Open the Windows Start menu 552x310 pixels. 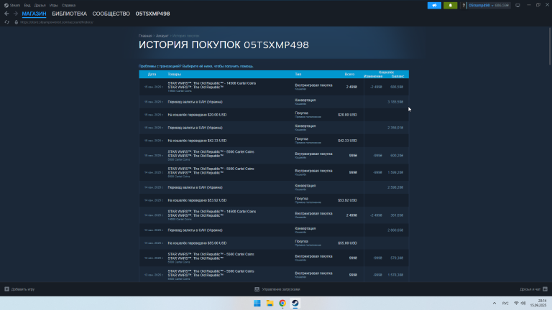257,304
